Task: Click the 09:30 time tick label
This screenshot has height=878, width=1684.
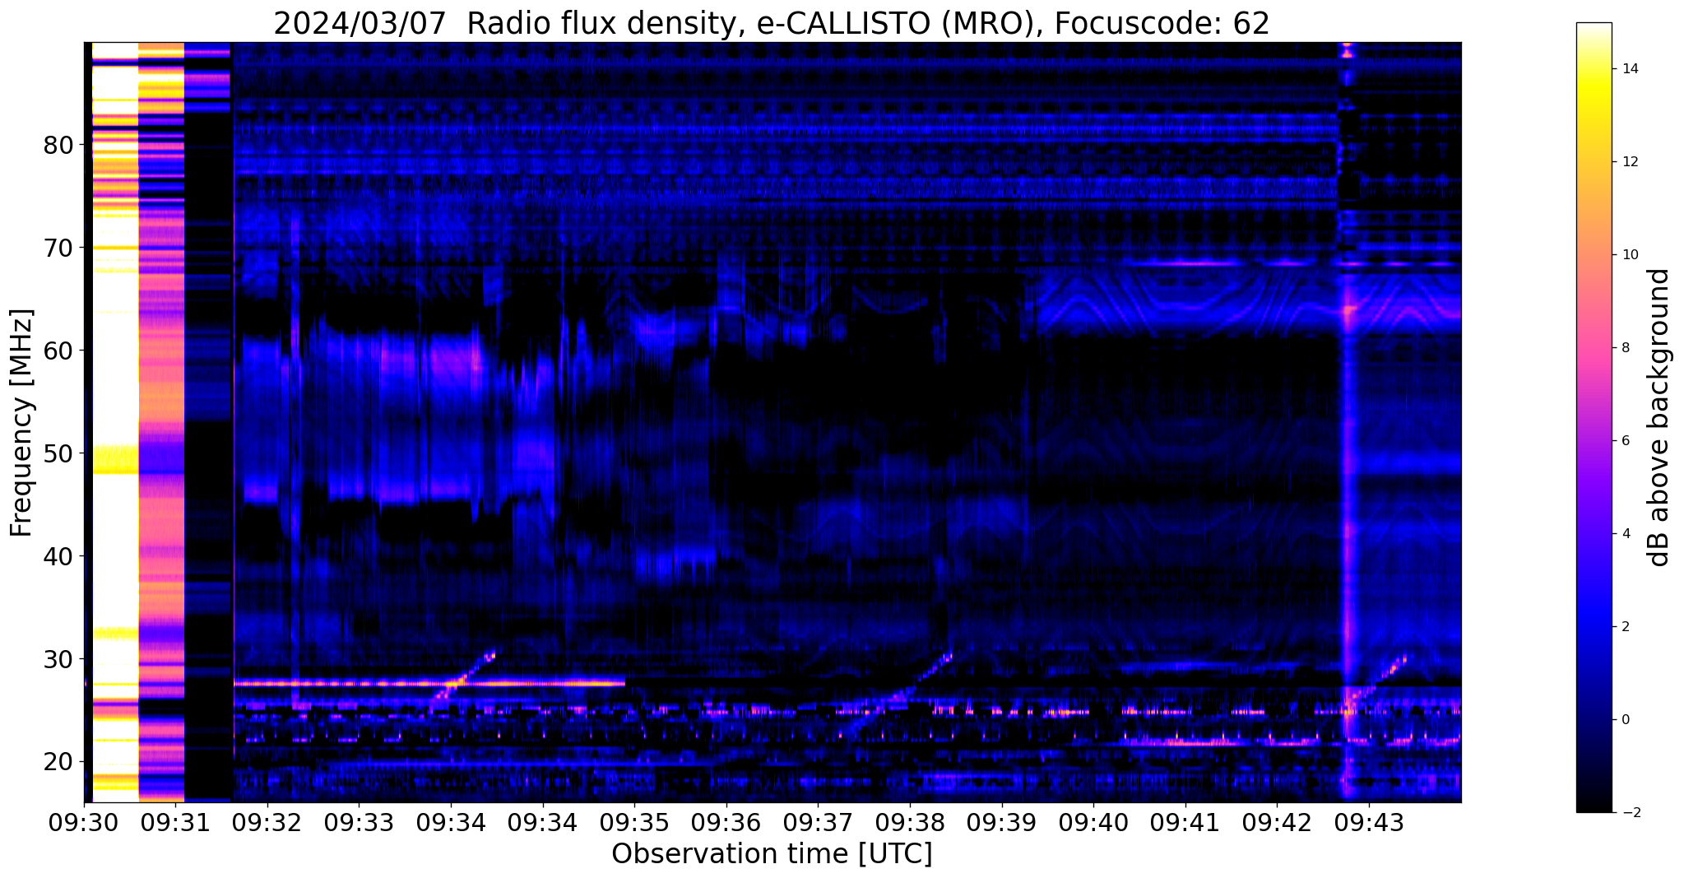Action: [x=84, y=822]
